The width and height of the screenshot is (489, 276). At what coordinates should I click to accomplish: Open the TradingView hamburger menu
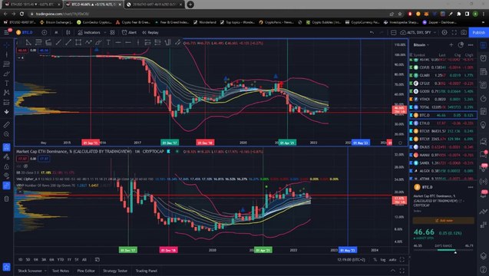tap(7, 32)
